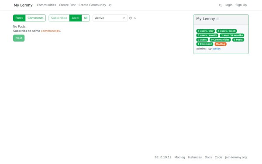The height and width of the screenshot is (164, 262).
Task: Open the footer Code link
Action: pos(218,157)
